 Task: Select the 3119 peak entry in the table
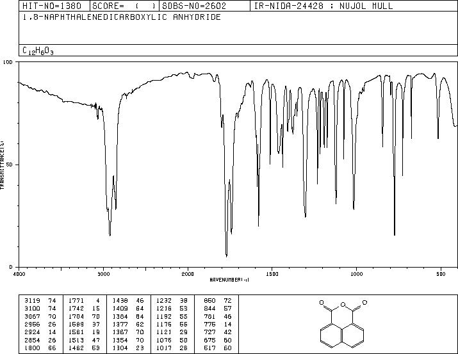[x=40, y=301]
